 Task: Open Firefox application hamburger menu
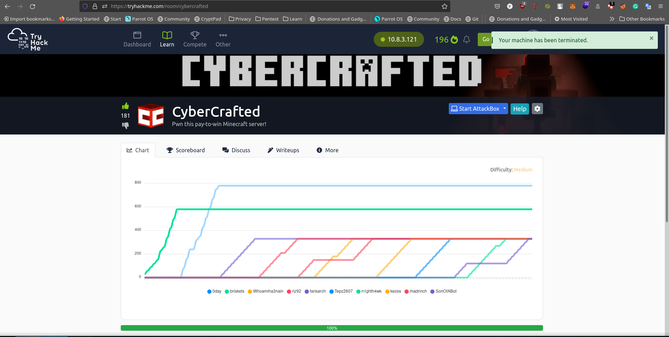661,6
